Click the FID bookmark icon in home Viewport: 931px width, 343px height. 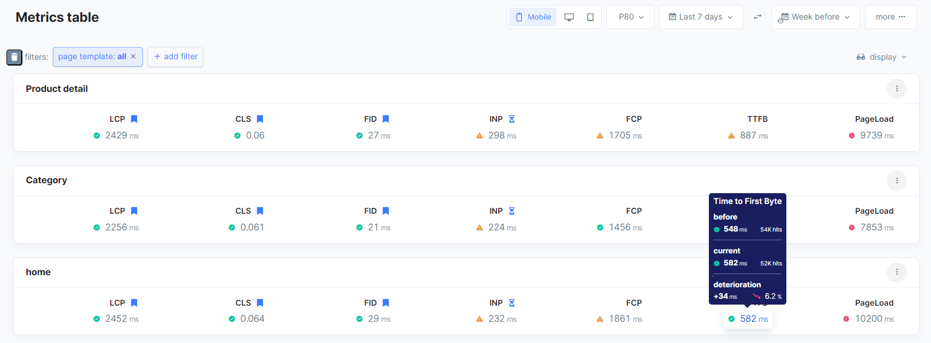(x=386, y=303)
